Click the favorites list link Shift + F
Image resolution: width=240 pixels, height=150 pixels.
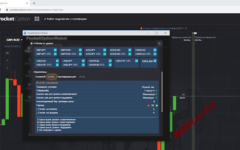point(165,28)
